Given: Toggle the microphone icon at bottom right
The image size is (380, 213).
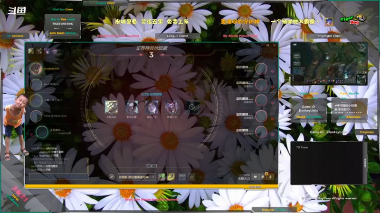Looking at the screenshot, I should pyautogui.click(x=270, y=177).
